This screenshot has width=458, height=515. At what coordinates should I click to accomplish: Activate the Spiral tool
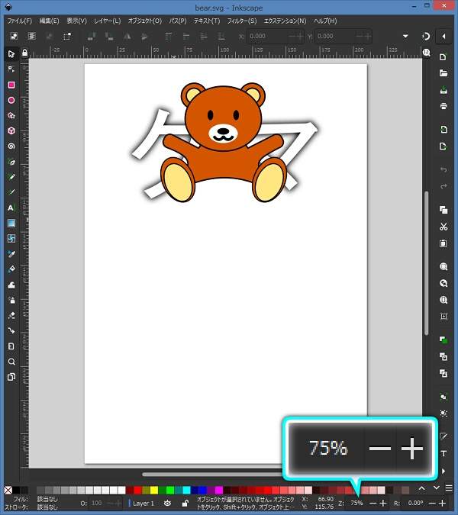11,146
